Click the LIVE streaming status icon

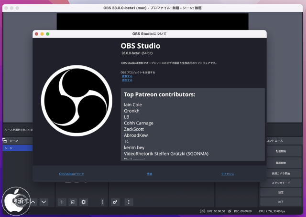coord(202,211)
